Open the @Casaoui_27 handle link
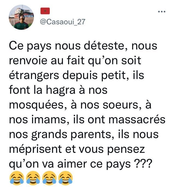The width and height of the screenshot is (175, 187). [x=63, y=22]
